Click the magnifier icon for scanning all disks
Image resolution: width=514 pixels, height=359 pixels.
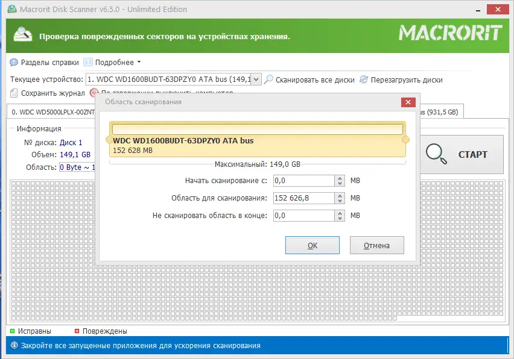click(268, 80)
